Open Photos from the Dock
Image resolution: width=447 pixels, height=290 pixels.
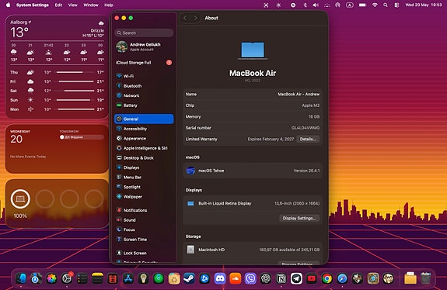[51, 278]
